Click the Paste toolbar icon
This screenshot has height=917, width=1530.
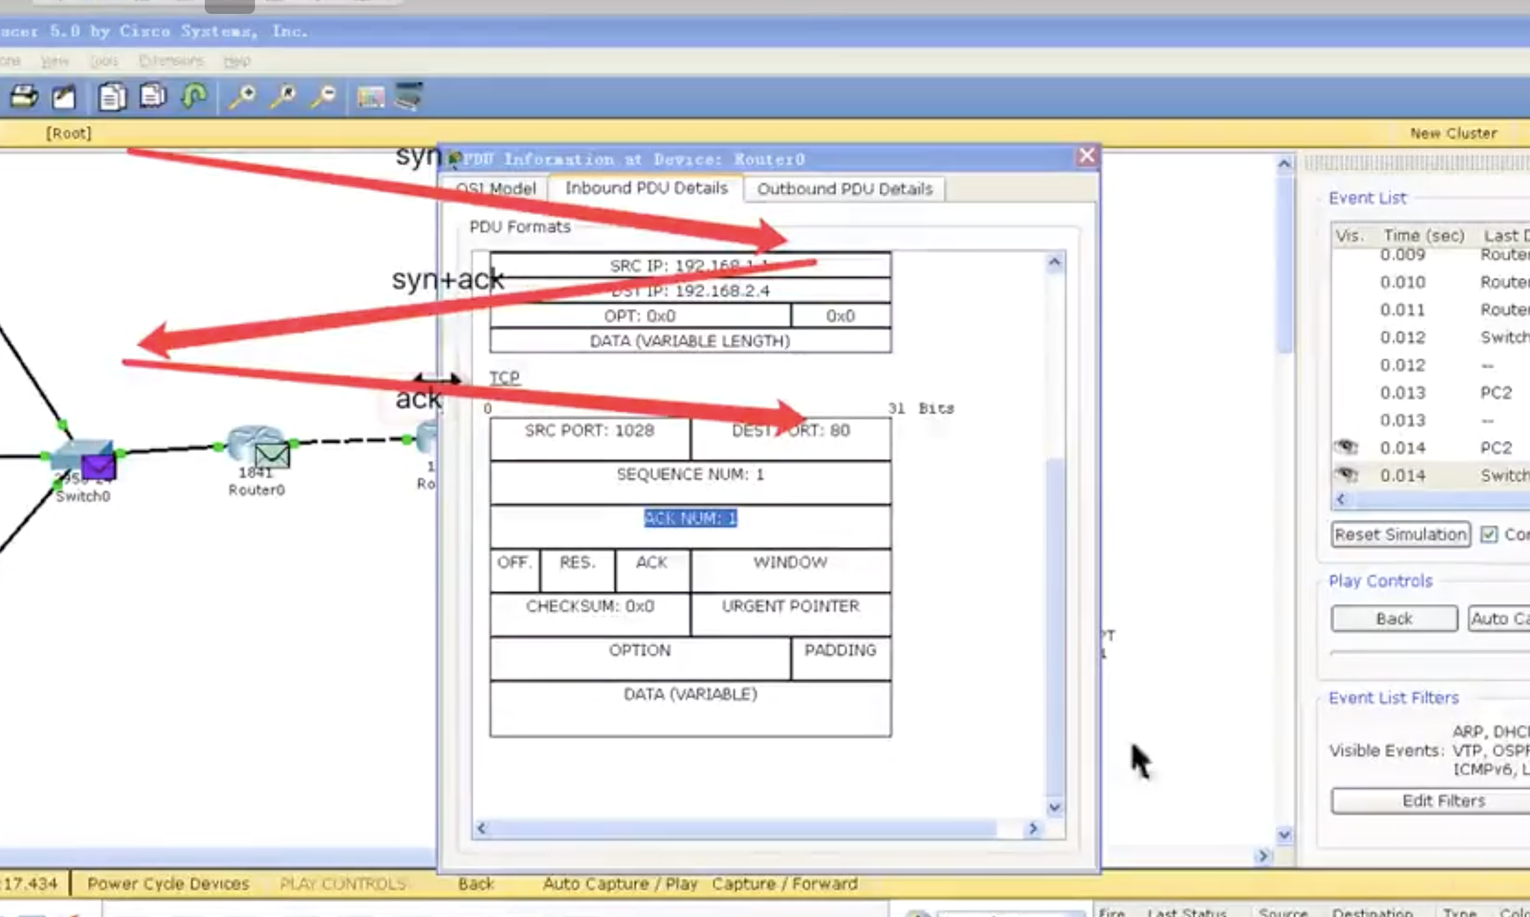tap(153, 97)
